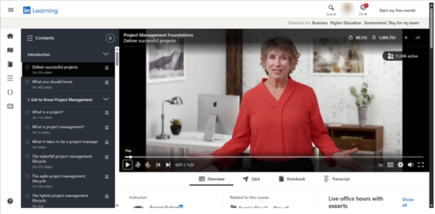The height and width of the screenshot is (214, 435).
Task: Rewind ten seconds
Action: [x=138, y=165]
